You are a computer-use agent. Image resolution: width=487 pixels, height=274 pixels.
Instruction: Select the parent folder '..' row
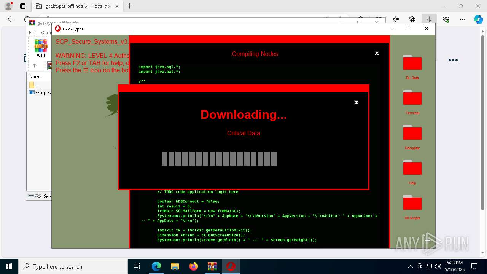click(39, 85)
